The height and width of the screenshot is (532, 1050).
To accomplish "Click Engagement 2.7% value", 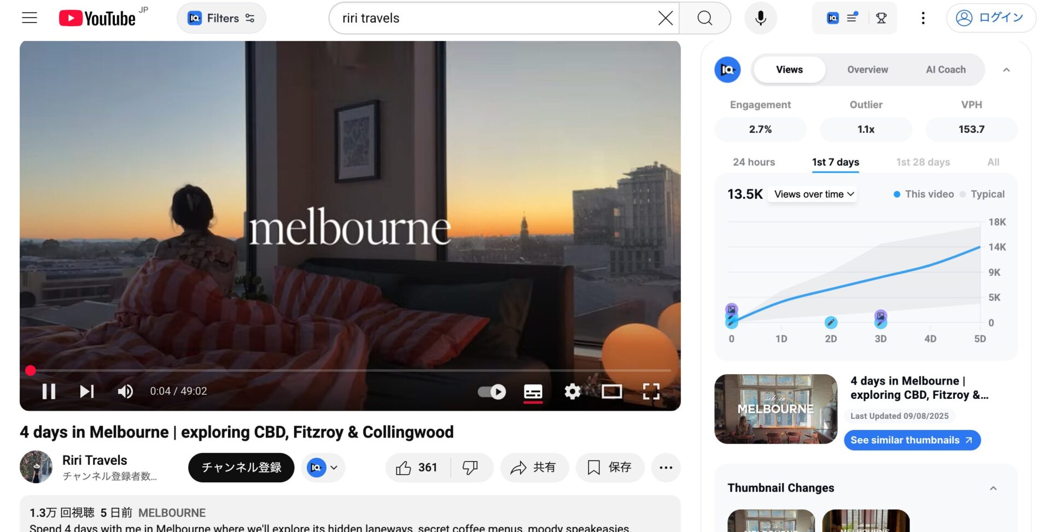I will 760,129.
